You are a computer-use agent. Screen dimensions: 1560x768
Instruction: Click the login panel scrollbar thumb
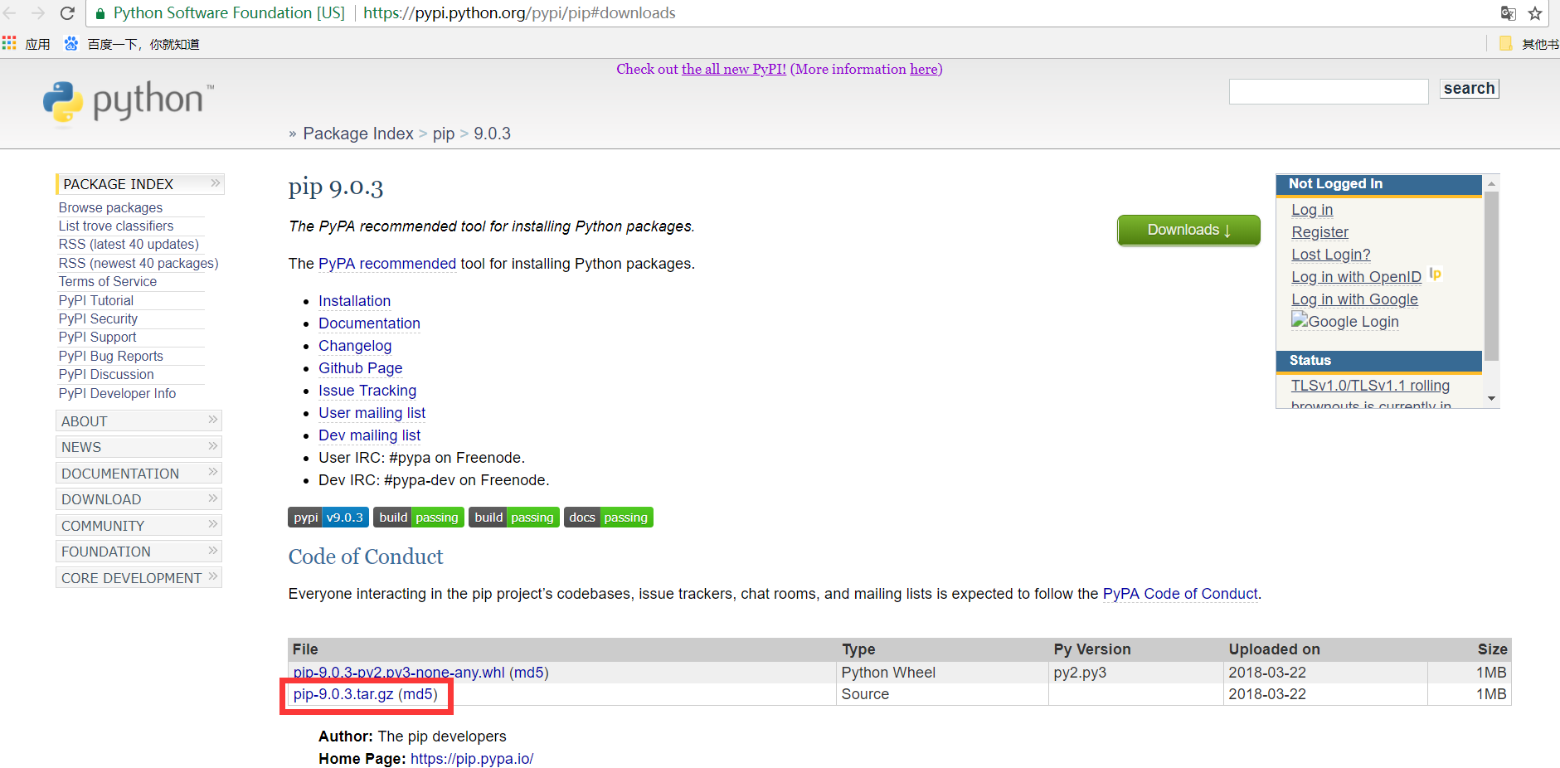pyautogui.click(x=1491, y=276)
